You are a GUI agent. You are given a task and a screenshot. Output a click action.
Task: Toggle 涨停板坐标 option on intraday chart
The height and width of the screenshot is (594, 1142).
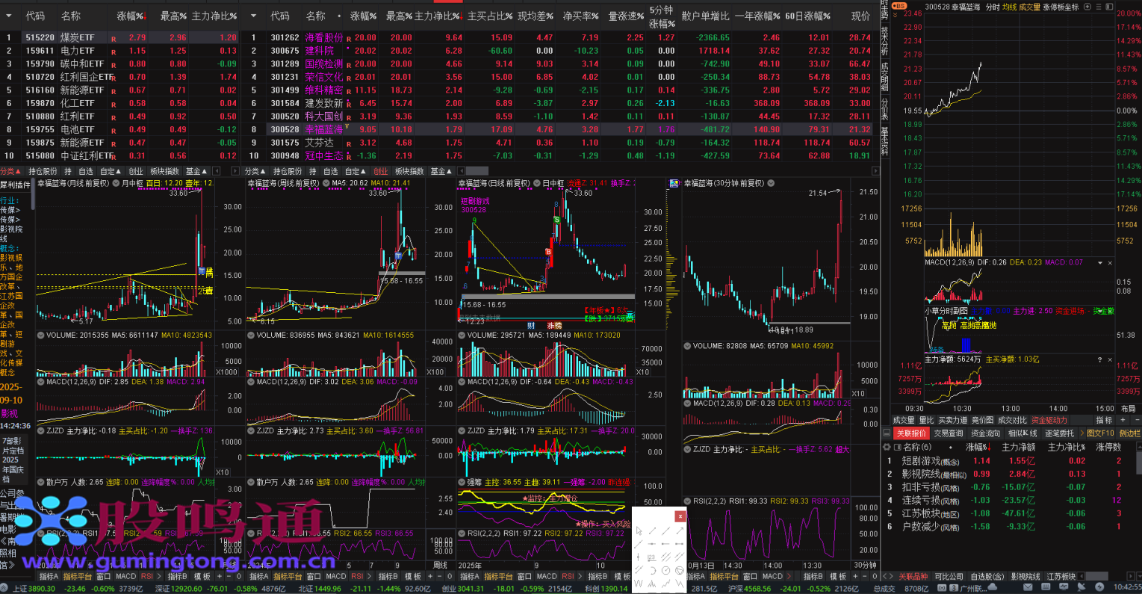point(1061,7)
